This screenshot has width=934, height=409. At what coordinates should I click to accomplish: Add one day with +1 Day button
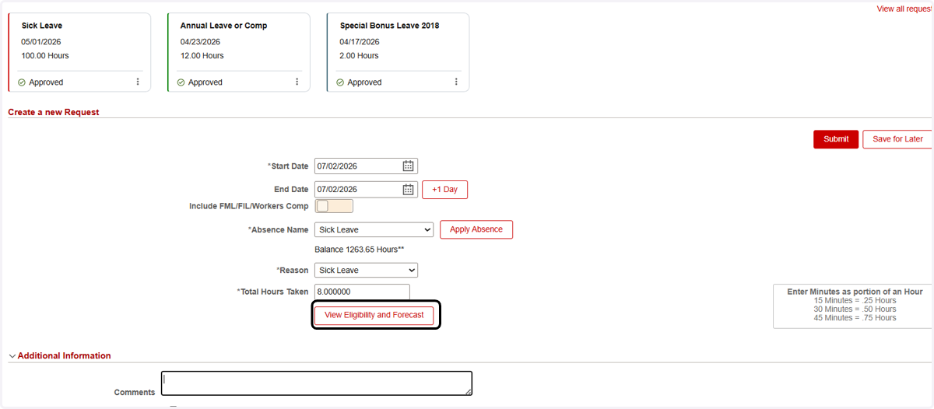pos(445,190)
